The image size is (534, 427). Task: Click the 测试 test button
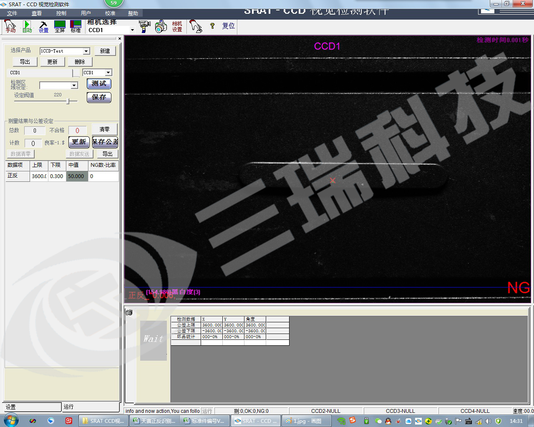[99, 83]
